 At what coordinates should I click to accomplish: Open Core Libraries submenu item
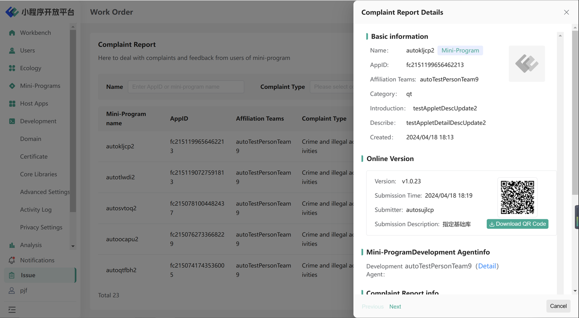(38, 174)
